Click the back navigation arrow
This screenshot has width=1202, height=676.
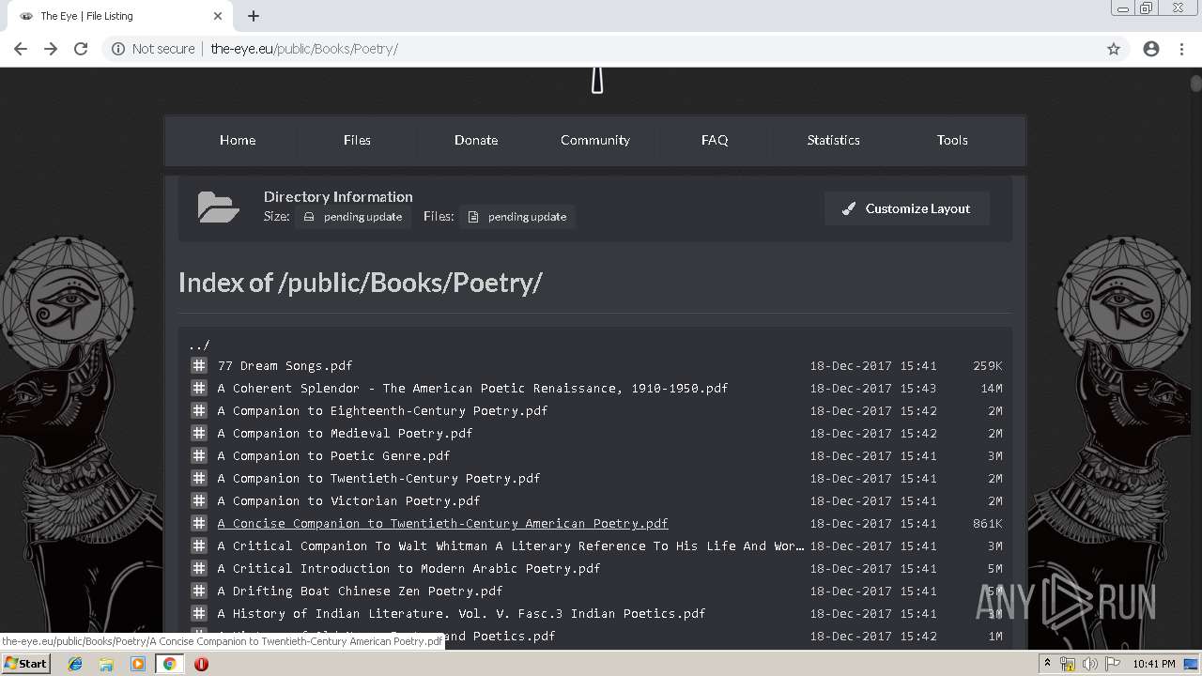pos(21,49)
